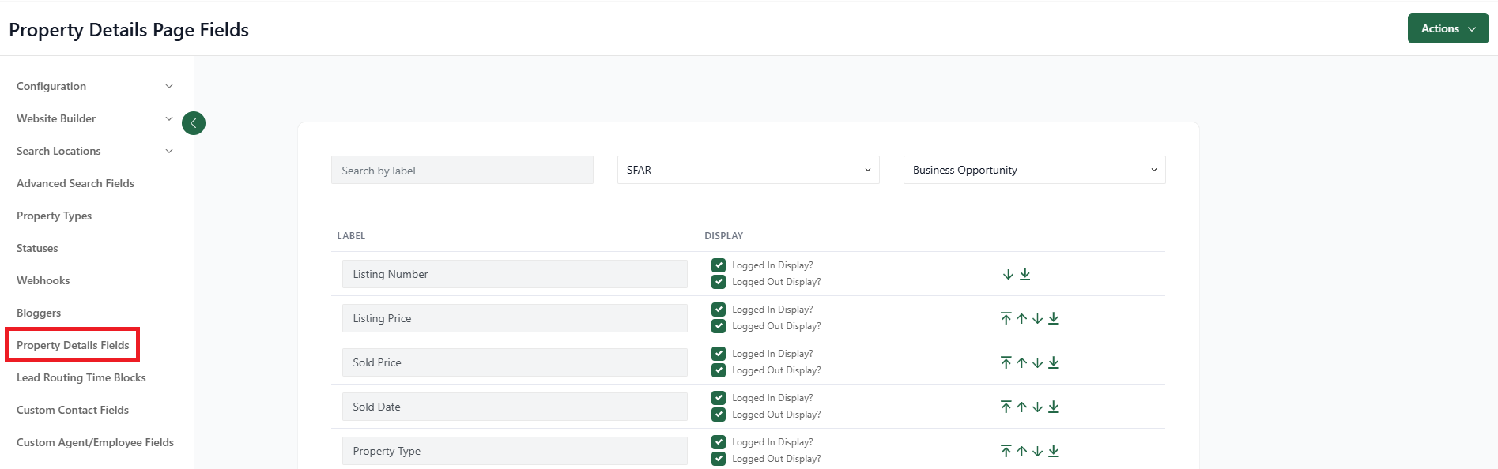
Task: Expand the Configuration sidebar section
Action: (x=95, y=86)
